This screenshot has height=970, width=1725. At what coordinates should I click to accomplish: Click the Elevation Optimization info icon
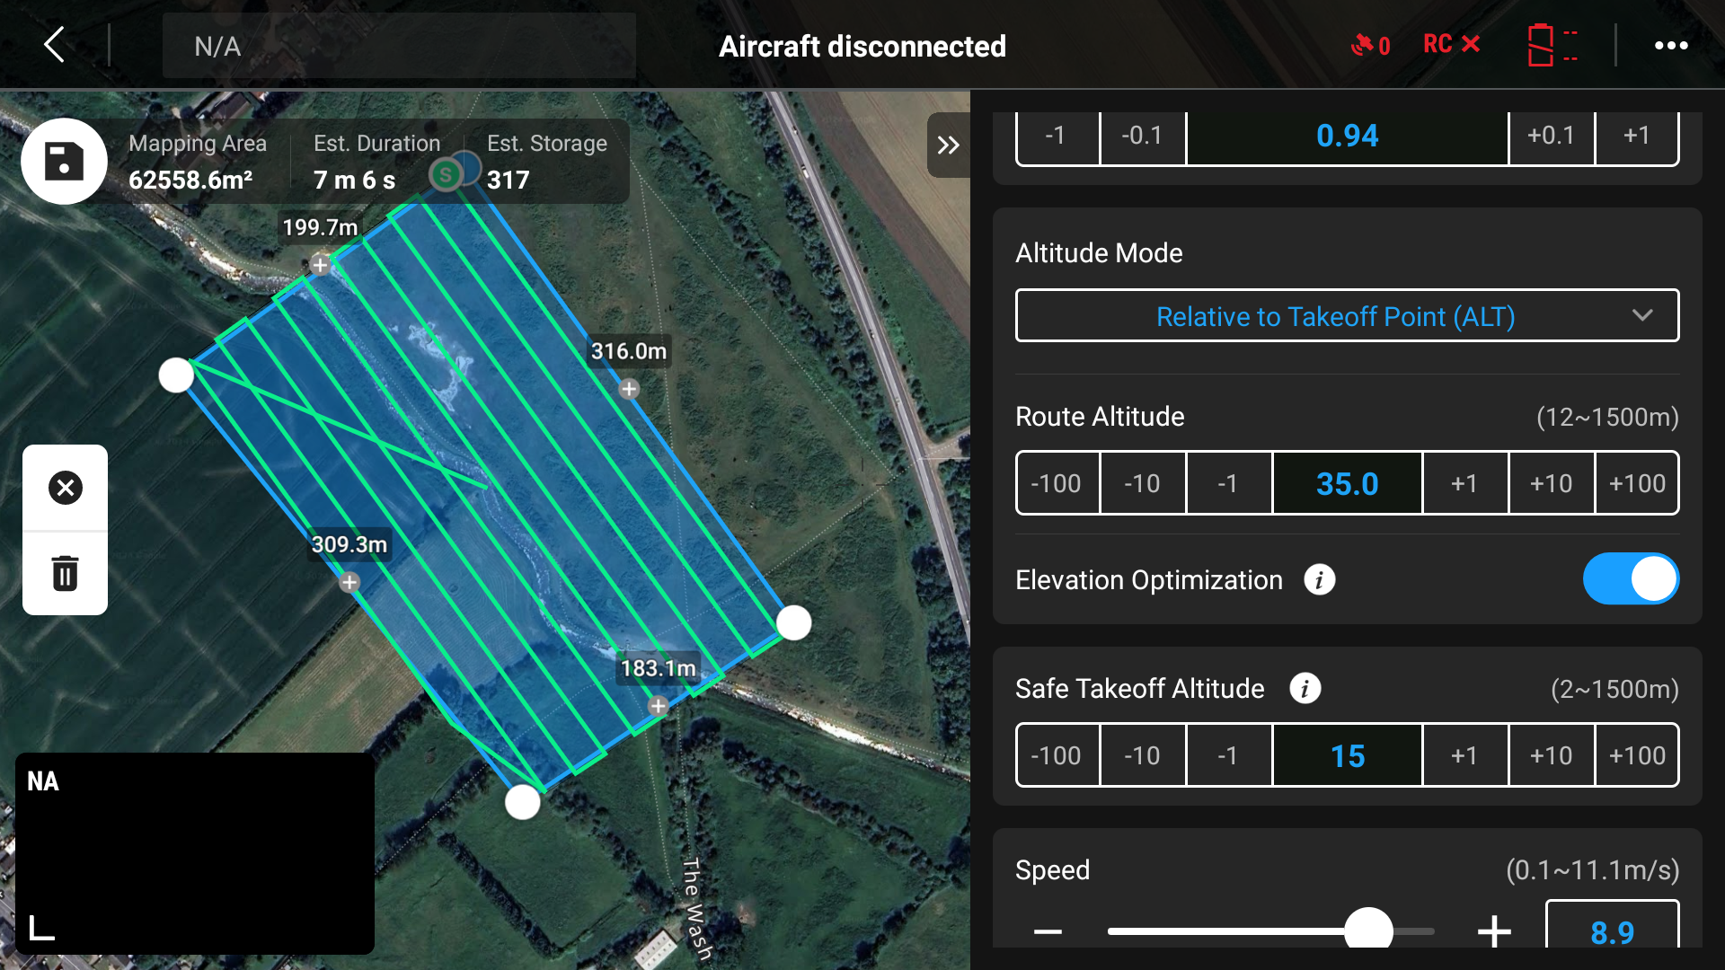click(x=1319, y=580)
